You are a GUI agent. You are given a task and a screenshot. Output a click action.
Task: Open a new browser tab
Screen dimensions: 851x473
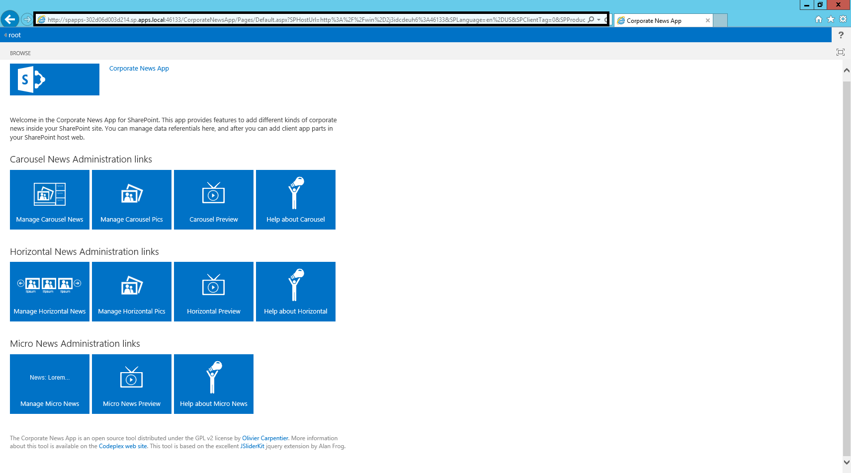720,20
